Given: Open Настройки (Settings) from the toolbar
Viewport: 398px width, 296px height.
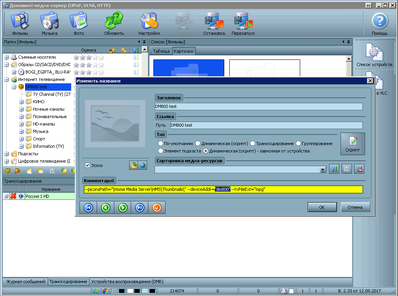Looking at the screenshot, I should click(x=149, y=23).
